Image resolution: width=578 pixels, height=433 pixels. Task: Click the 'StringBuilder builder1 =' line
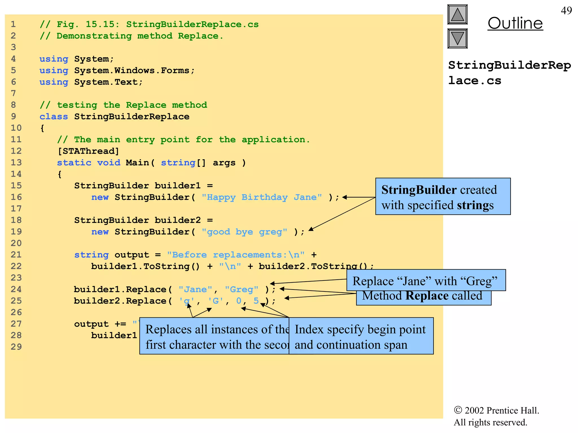(143, 185)
